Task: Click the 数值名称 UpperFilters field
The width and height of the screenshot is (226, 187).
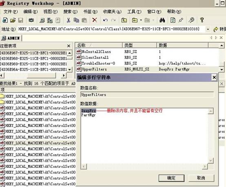Action: pos(147,95)
